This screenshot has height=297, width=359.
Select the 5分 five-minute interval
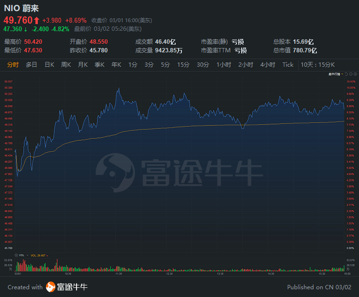click(x=165, y=65)
